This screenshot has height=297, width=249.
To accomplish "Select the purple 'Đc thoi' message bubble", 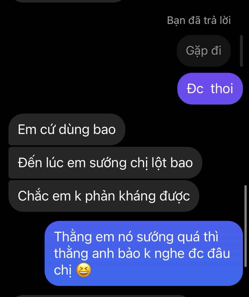I will pos(210,88).
